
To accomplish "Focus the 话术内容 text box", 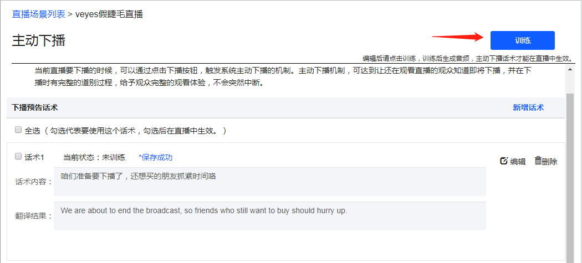I will point(270,182).
